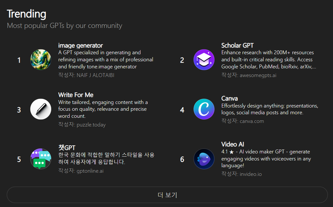Click rank number 3 beside Write For Me
This screenshot has height=207, width=333.
pyautogui.click(x=19, y=110)
